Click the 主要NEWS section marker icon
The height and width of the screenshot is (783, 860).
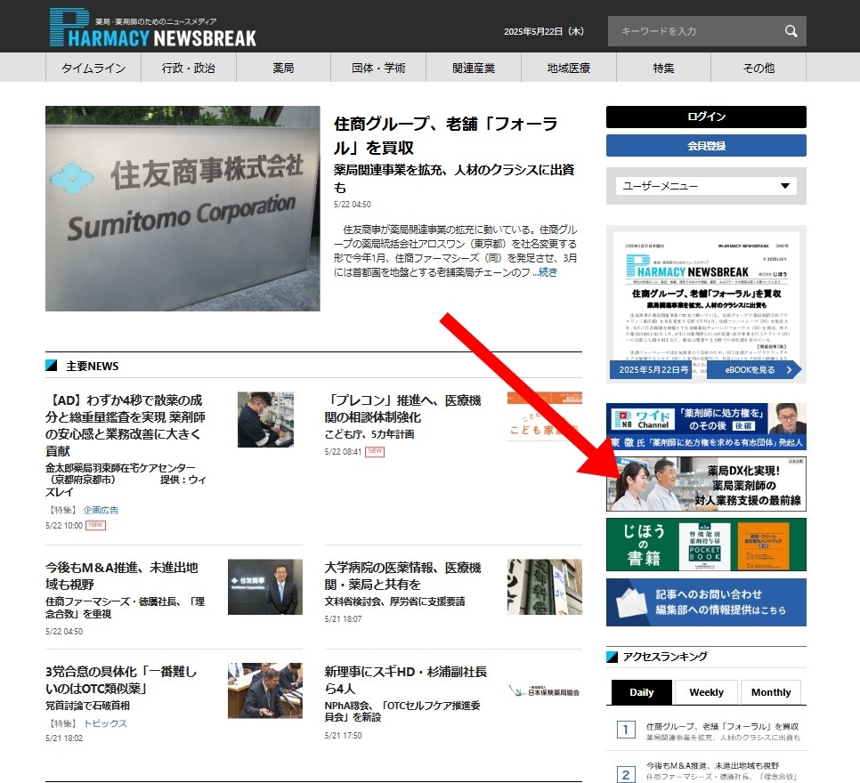pyautogui.click(x=51, y=365)
